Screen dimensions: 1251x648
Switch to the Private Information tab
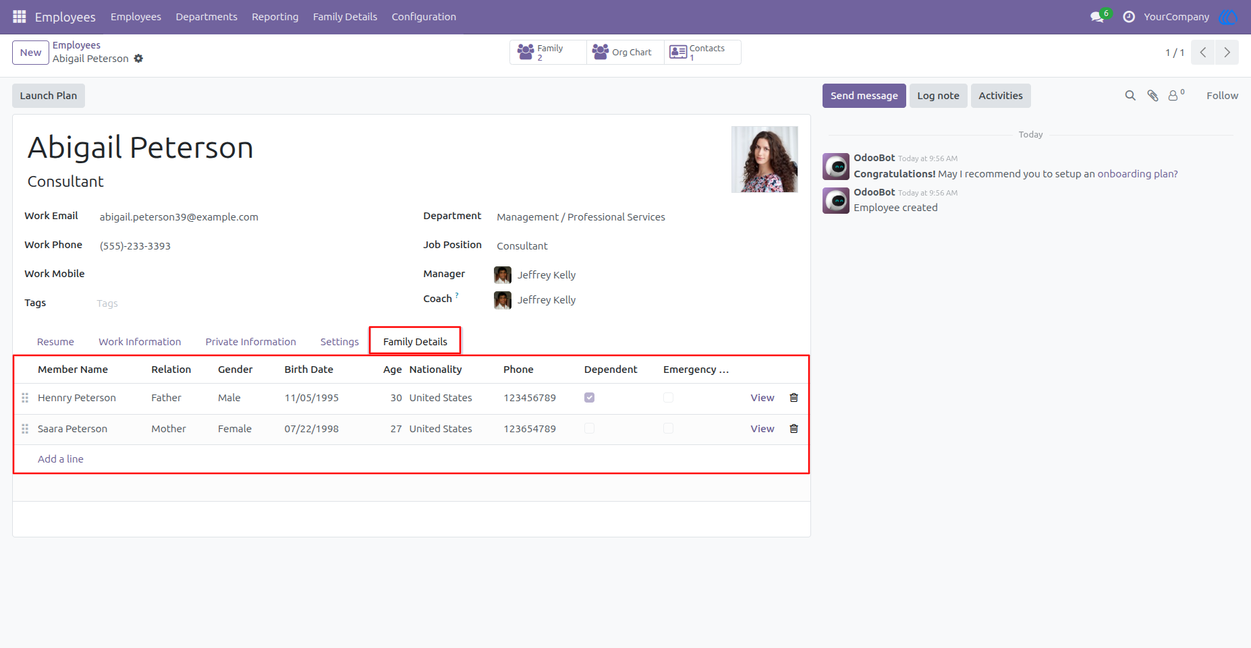pos(250,342)
